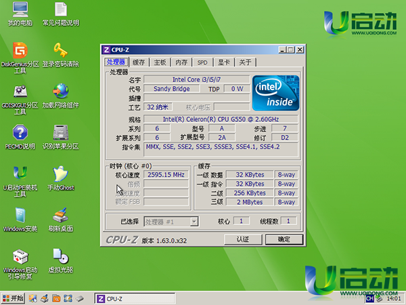406x305 pixels.
Task: Click the 核心 count value field
Action: [x=242, y=221]
